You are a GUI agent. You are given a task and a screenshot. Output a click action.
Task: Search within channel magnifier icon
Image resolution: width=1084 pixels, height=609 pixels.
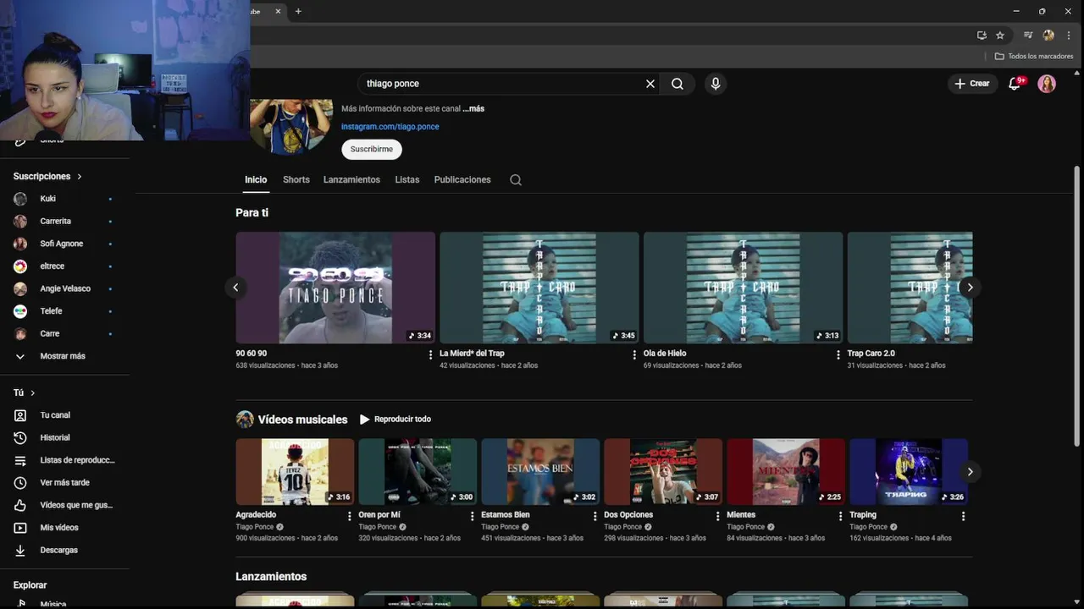click(x=516, y=179)
